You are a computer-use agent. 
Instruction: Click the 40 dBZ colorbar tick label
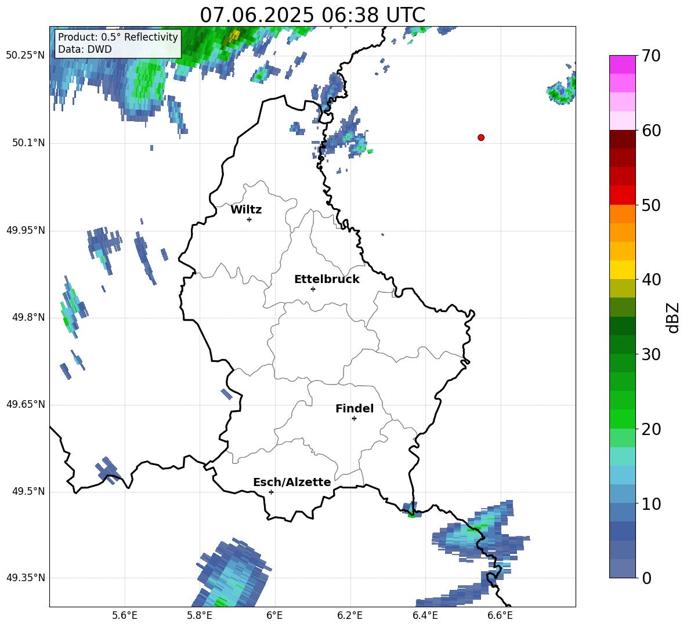651,280
